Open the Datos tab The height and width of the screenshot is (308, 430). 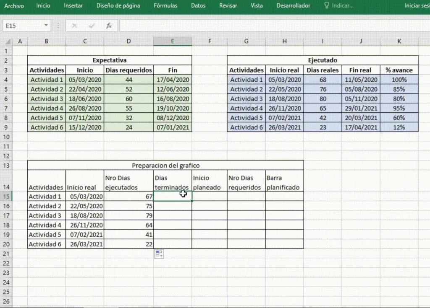click(198, 5)
